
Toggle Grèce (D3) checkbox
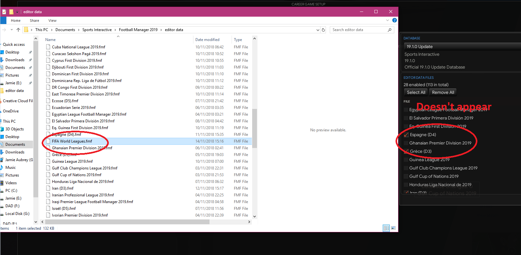(406, 152)
